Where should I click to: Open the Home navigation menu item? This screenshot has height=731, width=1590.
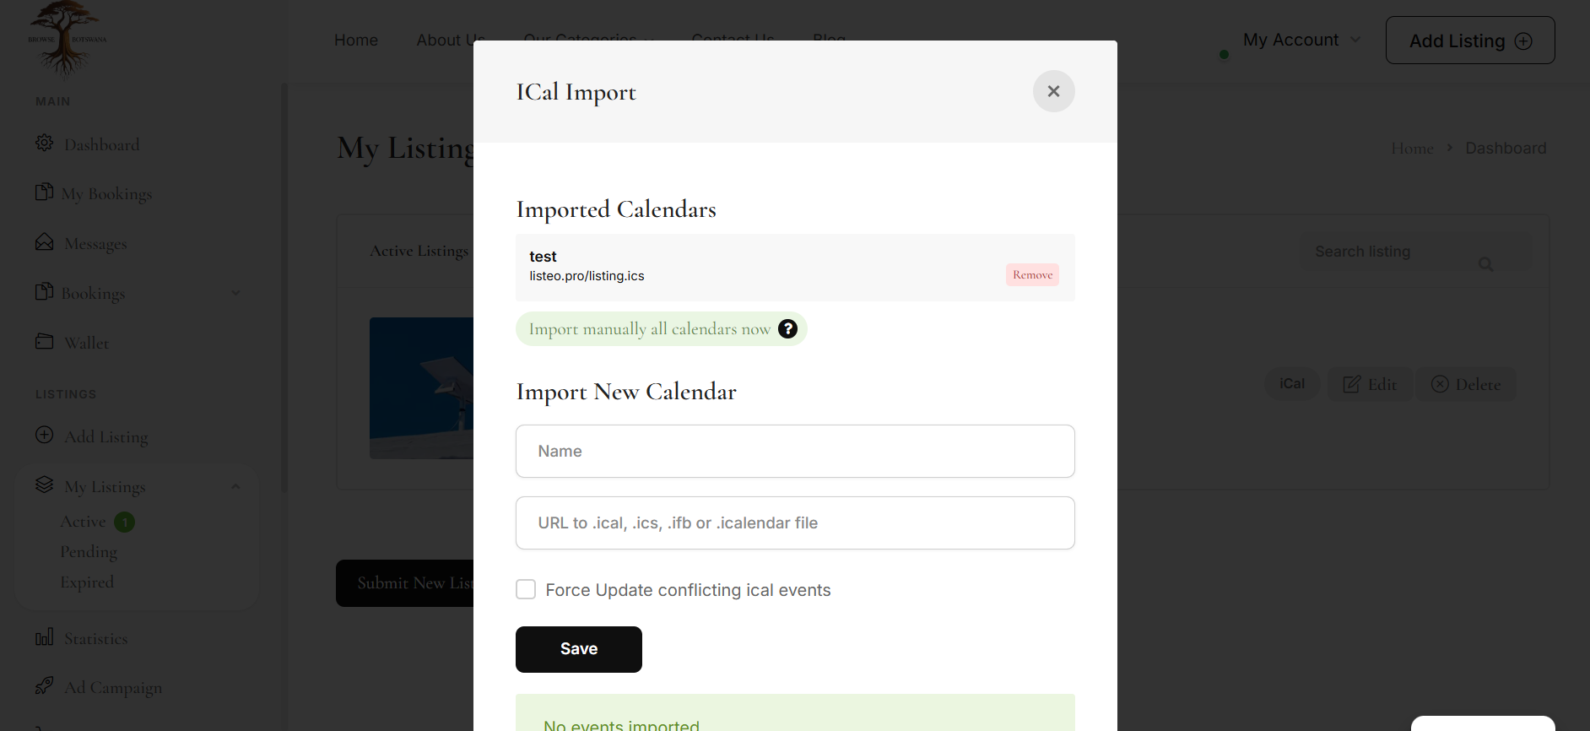tap(355, 40)
